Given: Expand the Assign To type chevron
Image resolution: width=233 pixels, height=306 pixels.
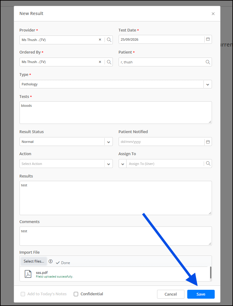Looking at the screenshot, I should coord(123,164).
